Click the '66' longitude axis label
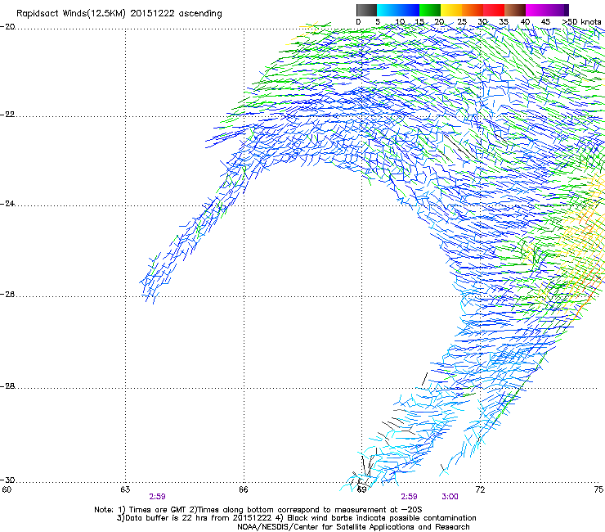The height and width of the screenshot is (532, 605). click(244, 490)
